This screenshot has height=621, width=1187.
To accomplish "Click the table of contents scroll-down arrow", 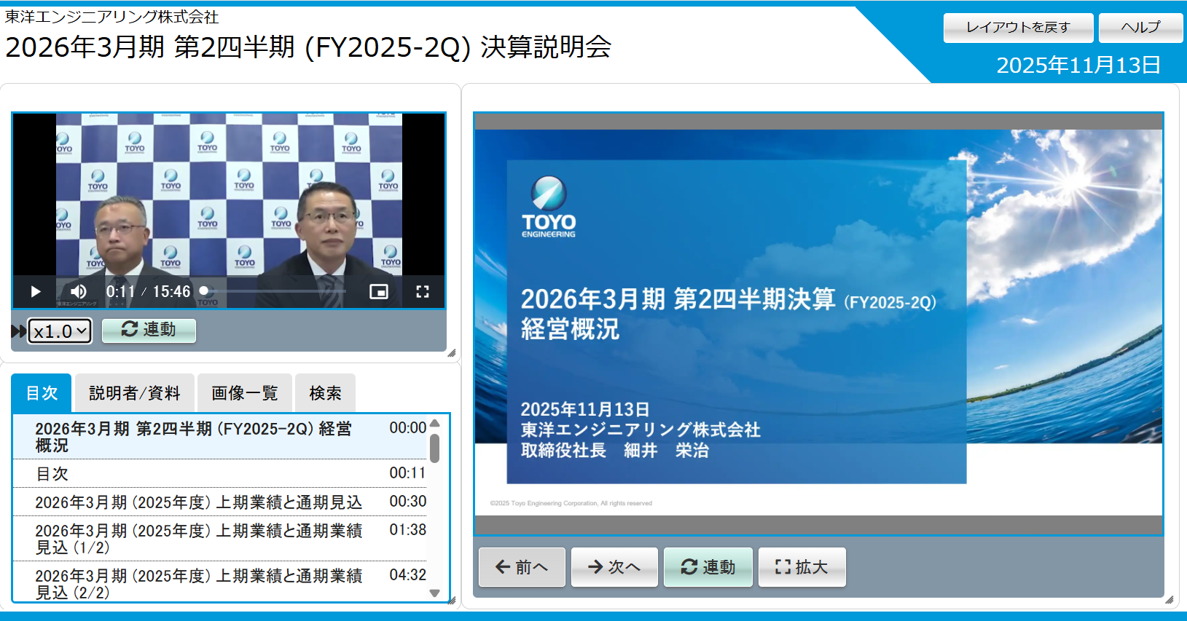I will 435,593.
